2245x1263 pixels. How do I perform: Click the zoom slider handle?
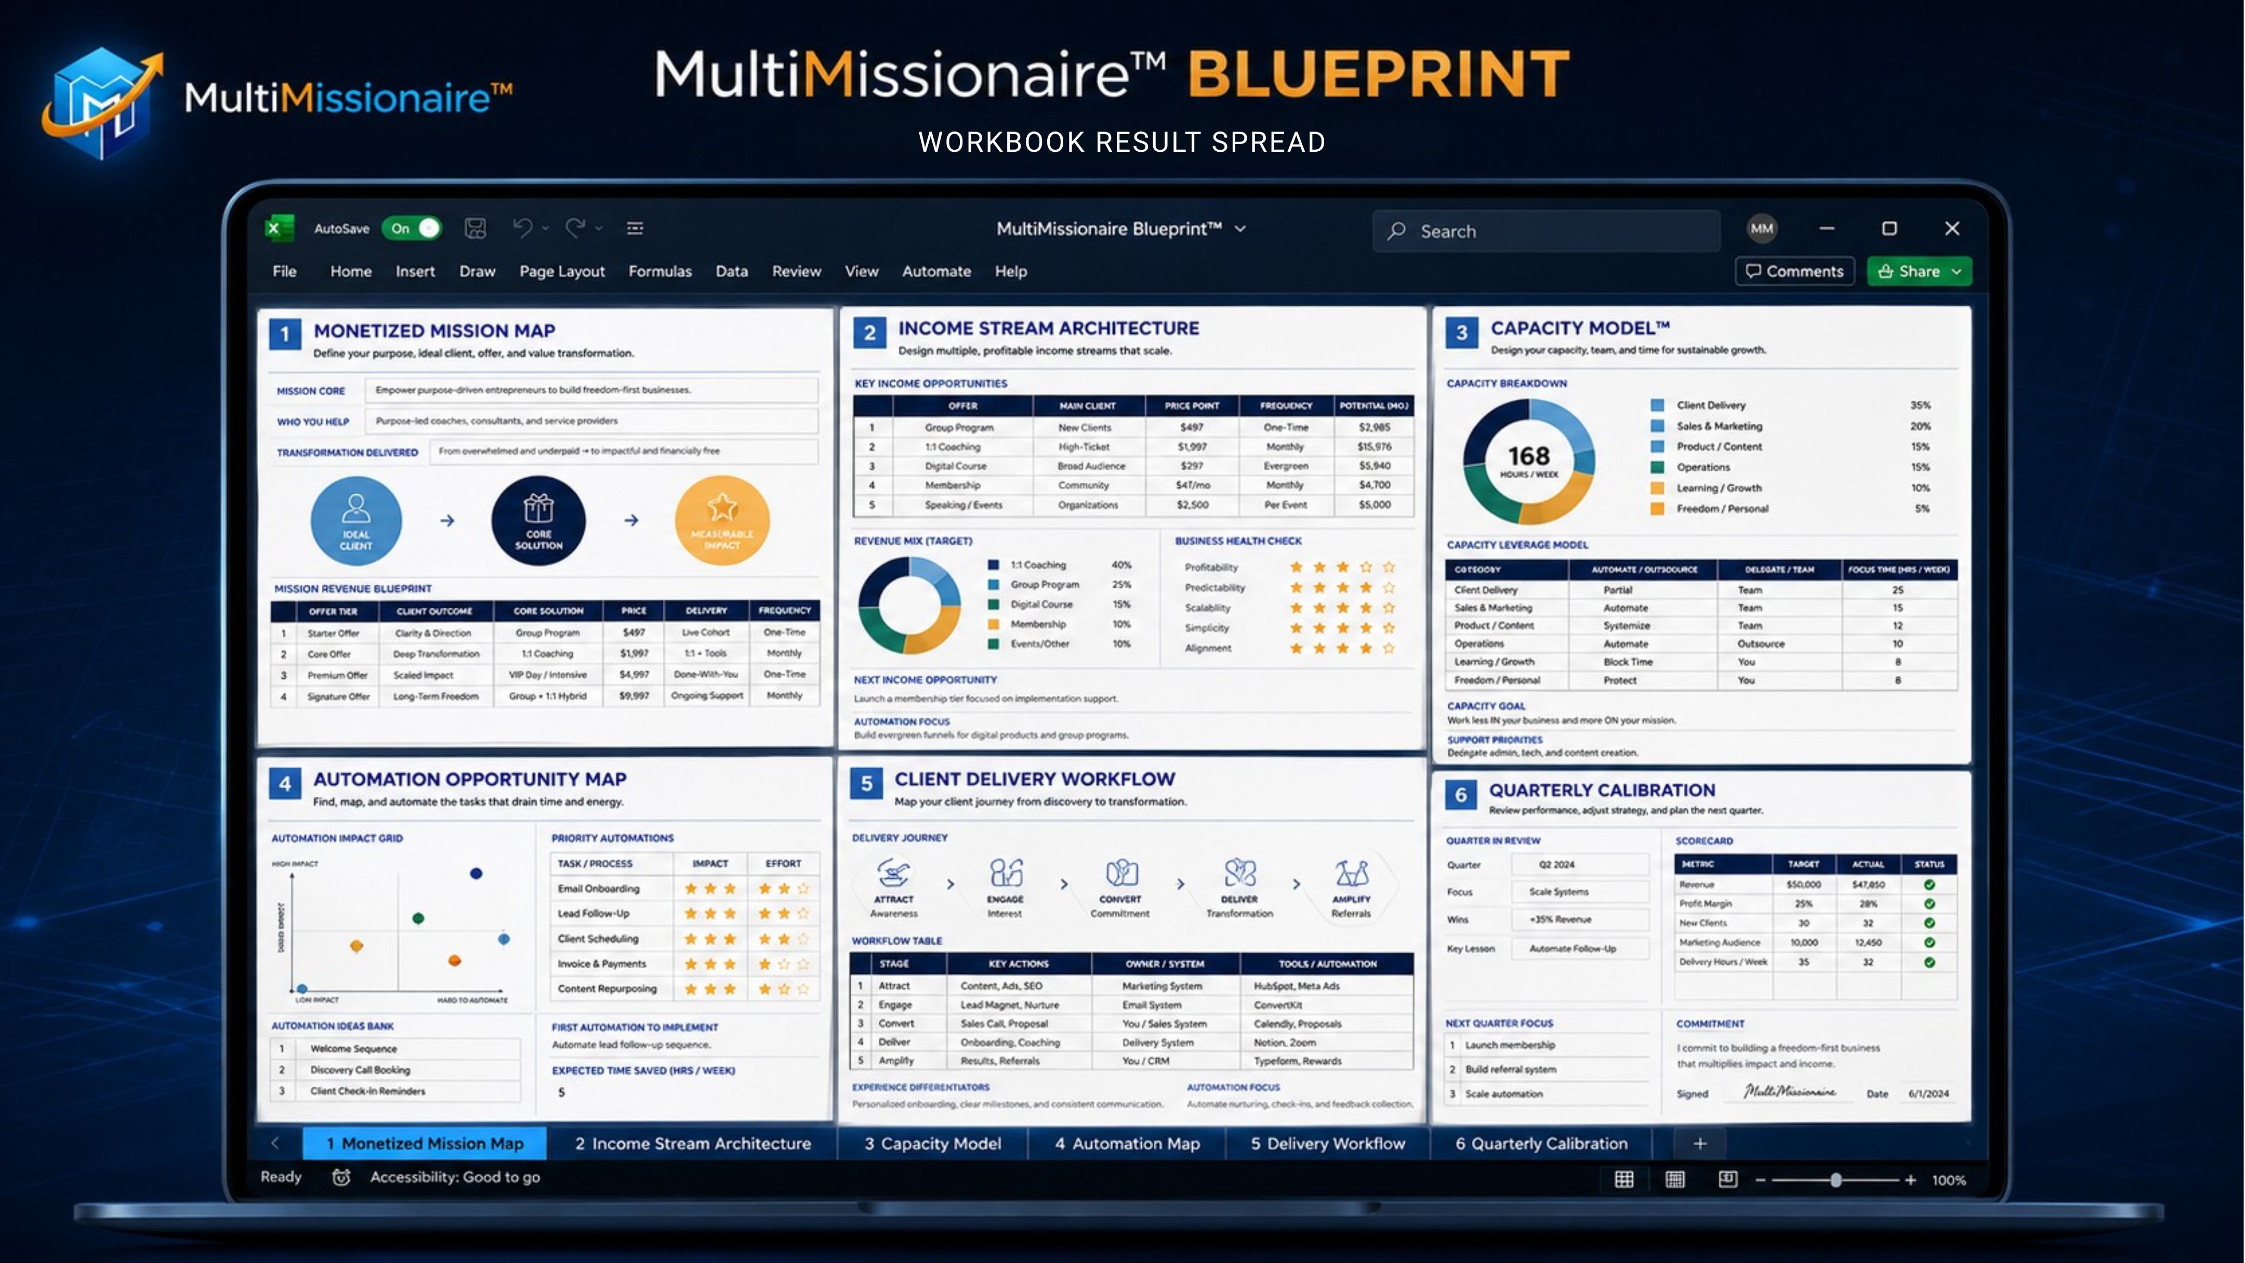(1835, 1180)
